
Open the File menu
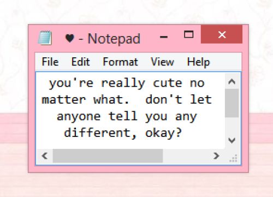(50, 62)
